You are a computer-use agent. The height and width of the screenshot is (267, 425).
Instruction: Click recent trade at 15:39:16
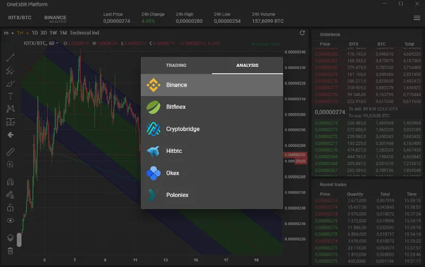pyautogui.click(x=368, y=201)
